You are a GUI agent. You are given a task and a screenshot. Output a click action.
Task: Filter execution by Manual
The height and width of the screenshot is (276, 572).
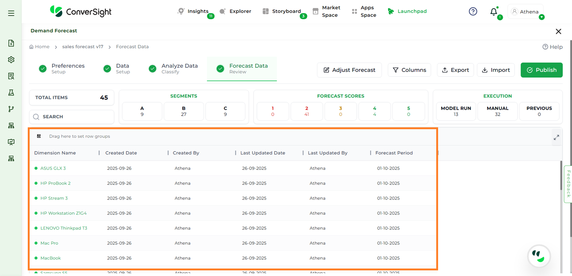click(497, 111)
